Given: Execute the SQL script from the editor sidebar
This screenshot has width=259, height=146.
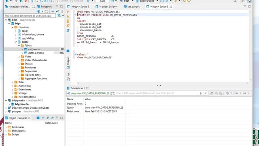Looking at the screenshot, I should point(68,16).
